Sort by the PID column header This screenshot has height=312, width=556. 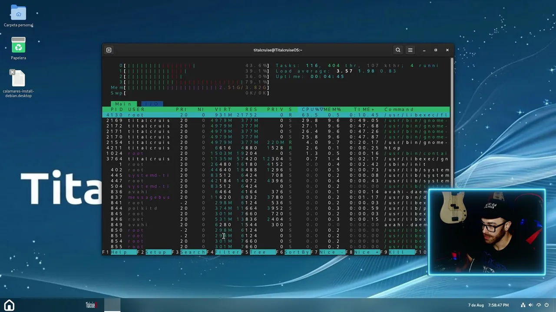(x=117, y=110)
